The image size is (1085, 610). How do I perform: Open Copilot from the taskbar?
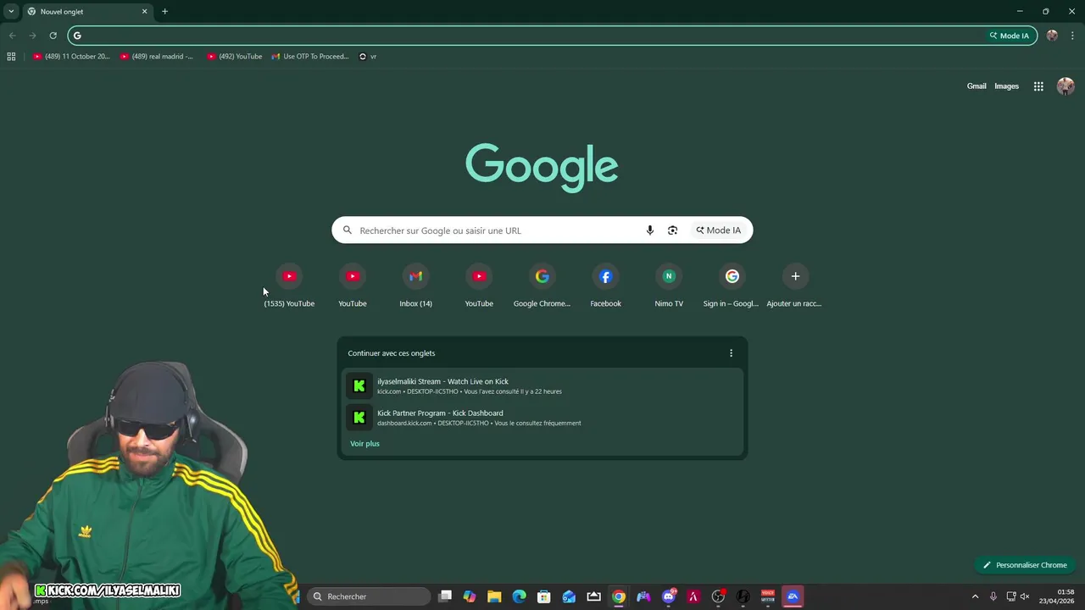click(470, 596)
